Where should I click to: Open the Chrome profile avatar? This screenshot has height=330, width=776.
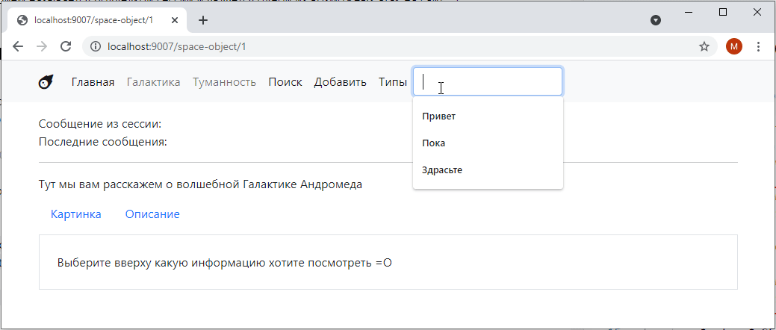point(733,46)
